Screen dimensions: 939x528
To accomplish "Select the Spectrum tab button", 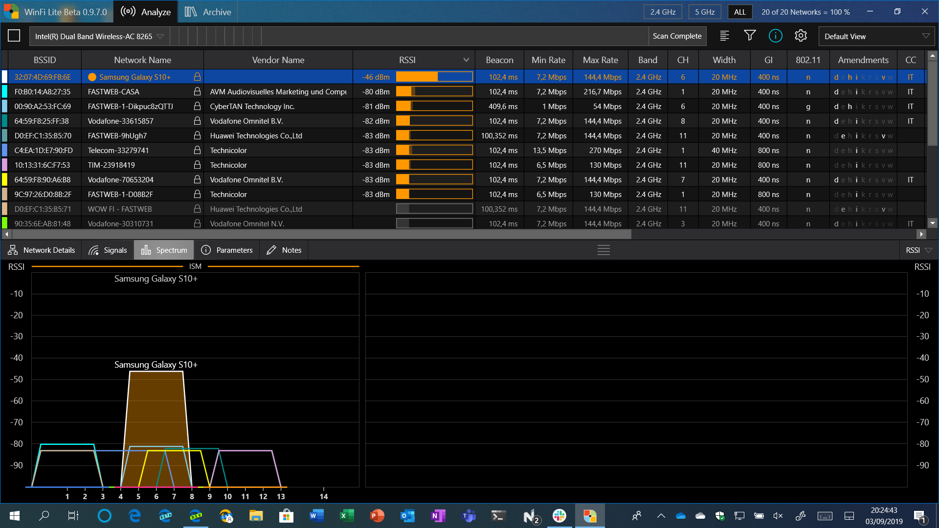I will click(164, 250).
